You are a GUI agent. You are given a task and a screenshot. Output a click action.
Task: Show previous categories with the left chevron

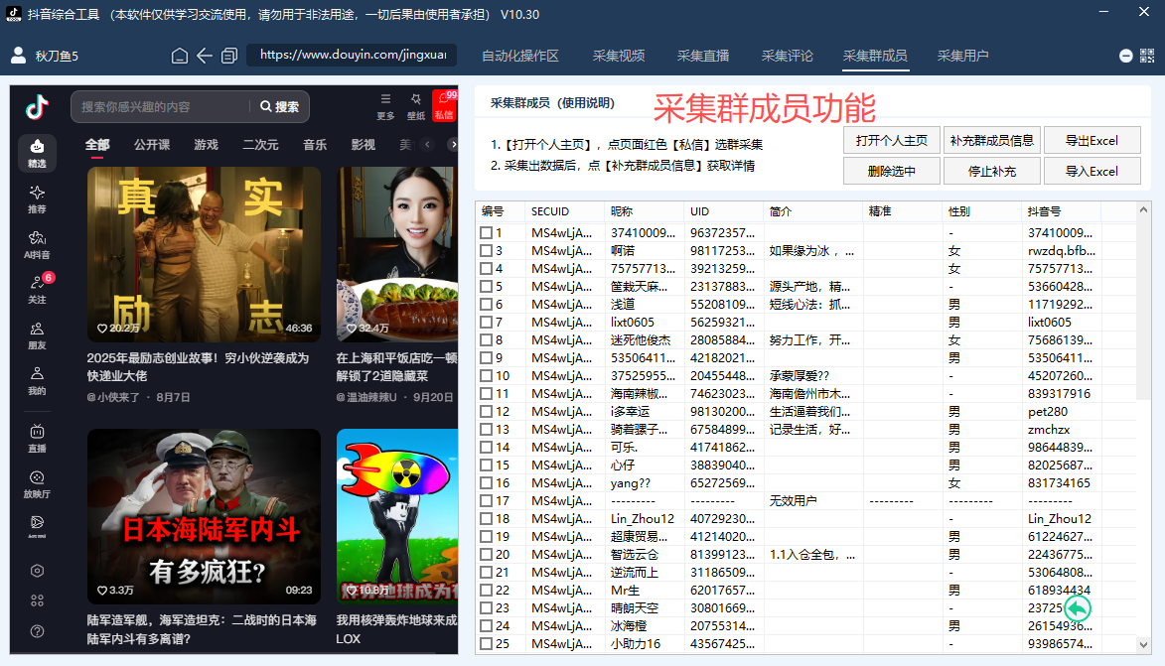[x=427, y=145]
